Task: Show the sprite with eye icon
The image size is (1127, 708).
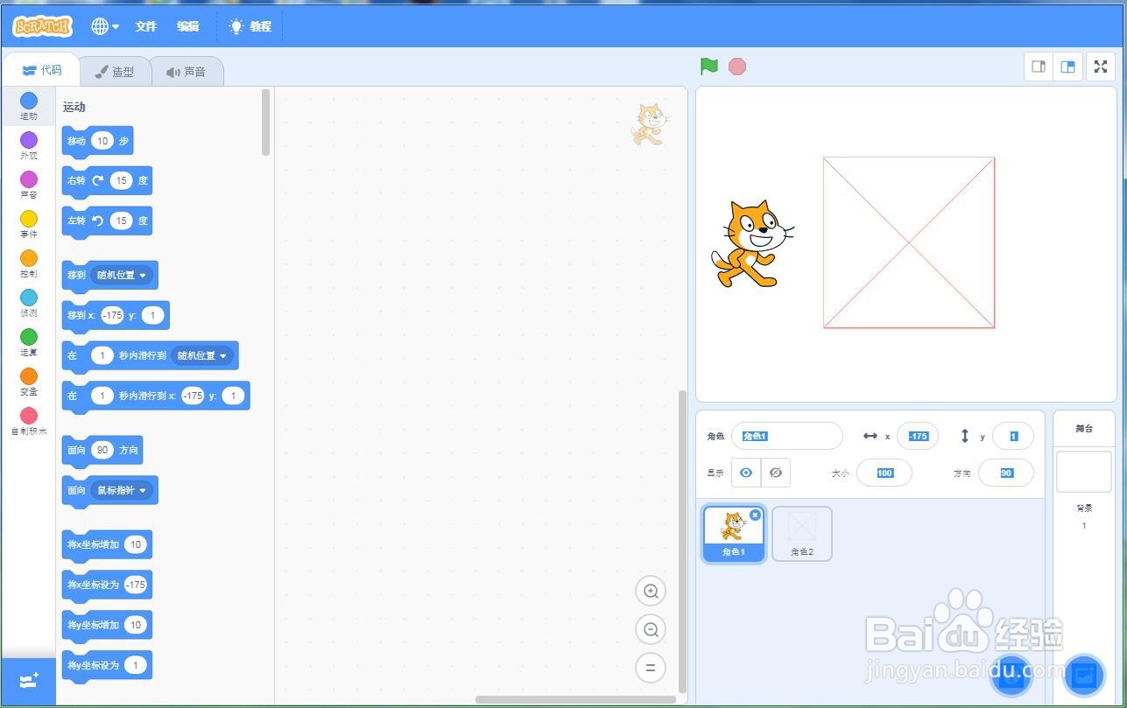Action: [746, 473]
